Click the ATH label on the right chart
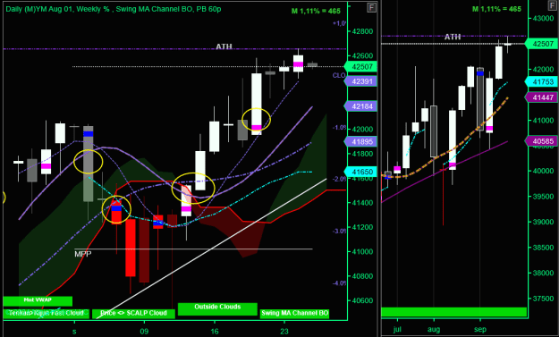The height and width of the screenshot is (337, 559). (453, 37)
